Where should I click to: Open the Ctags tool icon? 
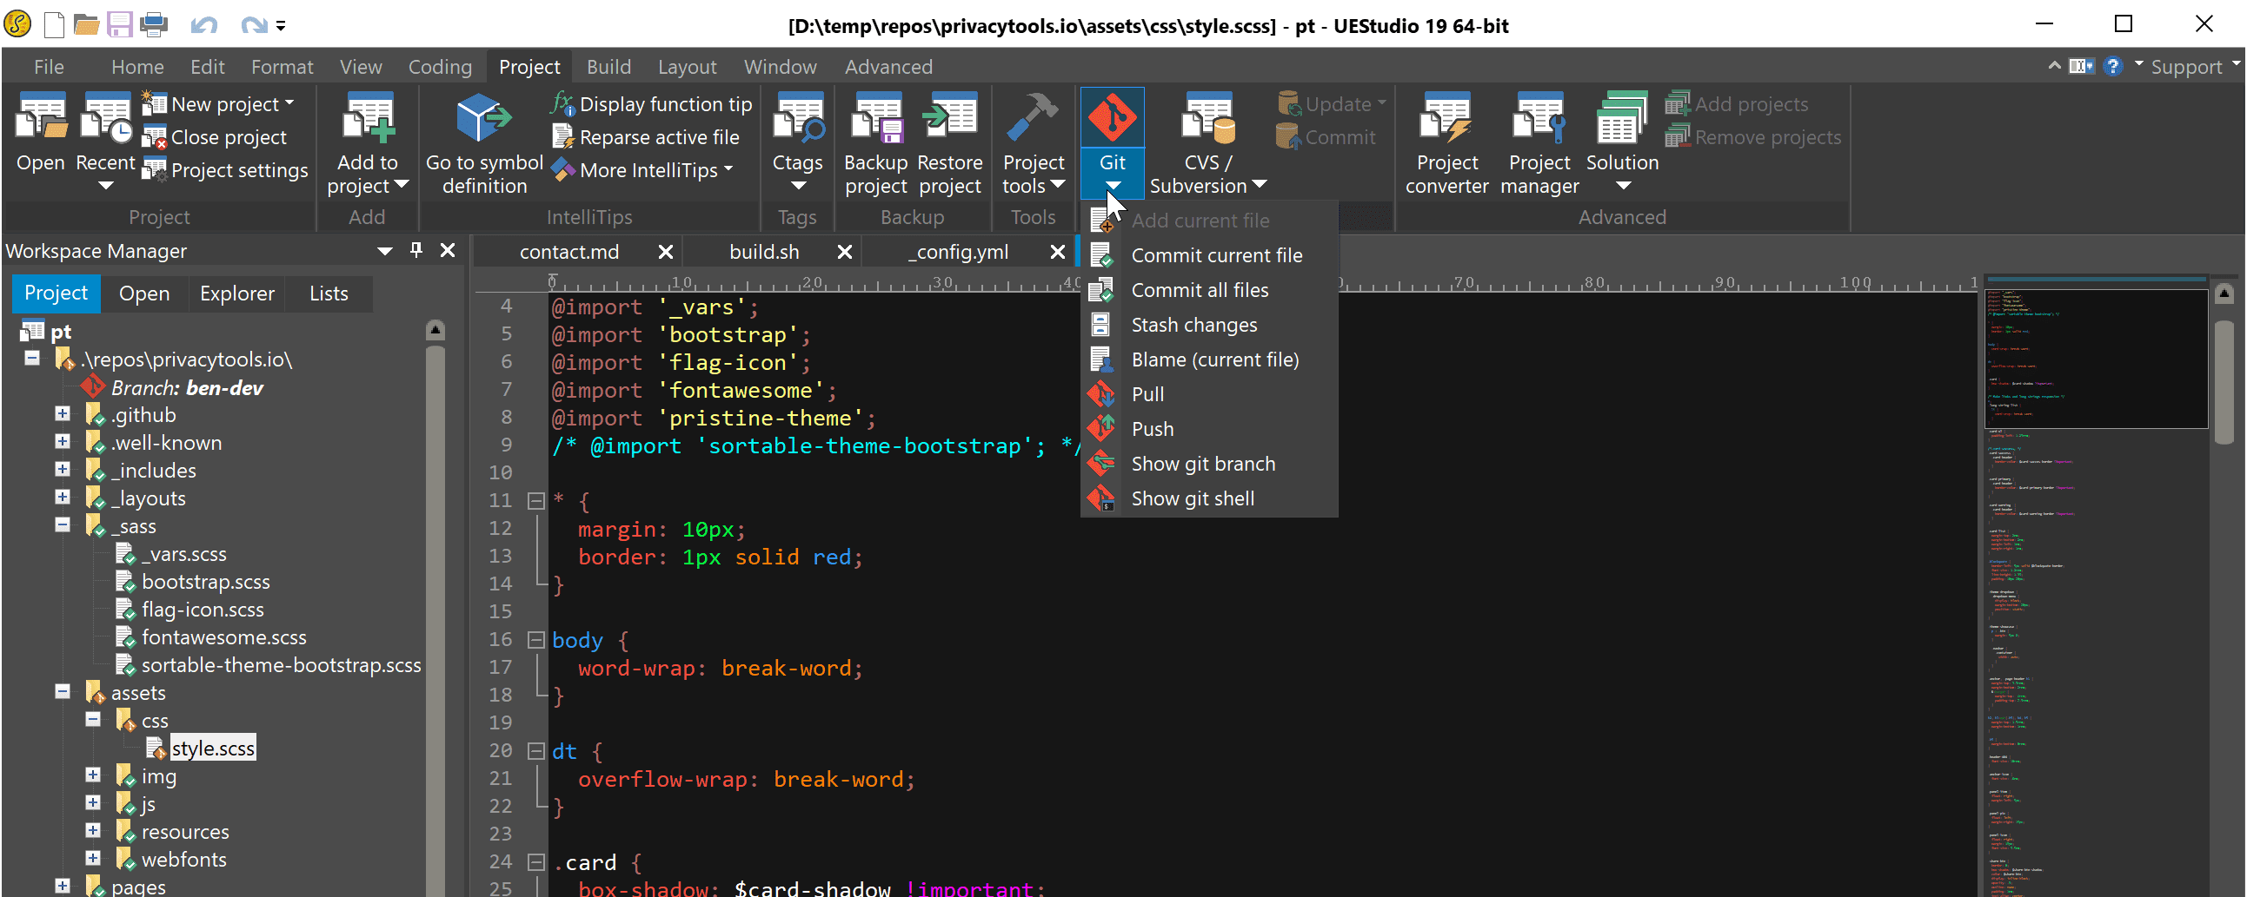pos(797,119)
